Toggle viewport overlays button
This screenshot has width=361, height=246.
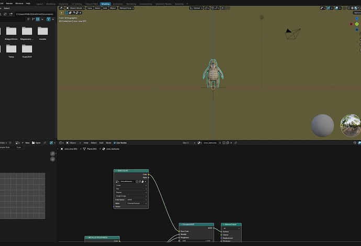click(x=336, y=8)
